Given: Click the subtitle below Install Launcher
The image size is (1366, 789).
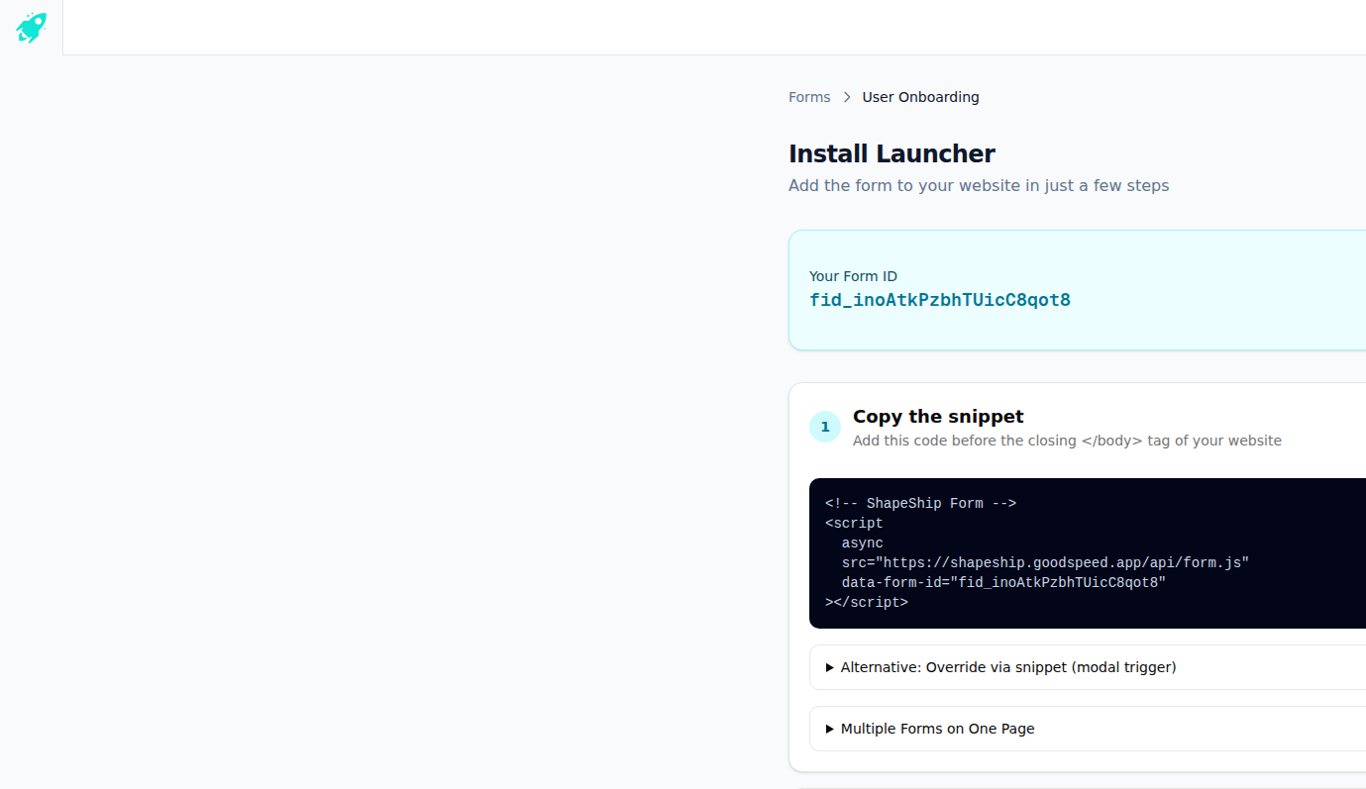Looking at the screenshot, I should [x=979, y=185].
